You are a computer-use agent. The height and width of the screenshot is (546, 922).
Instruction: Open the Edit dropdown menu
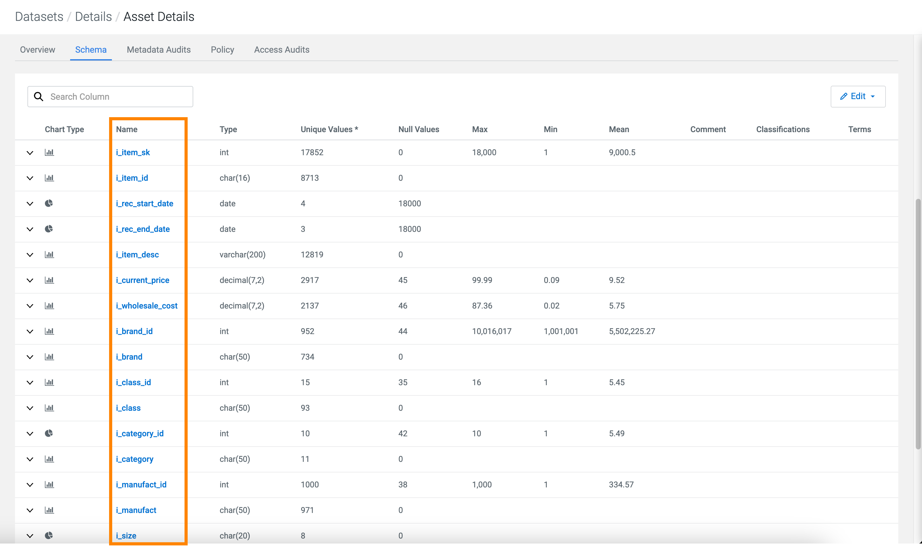coord(857,96)
